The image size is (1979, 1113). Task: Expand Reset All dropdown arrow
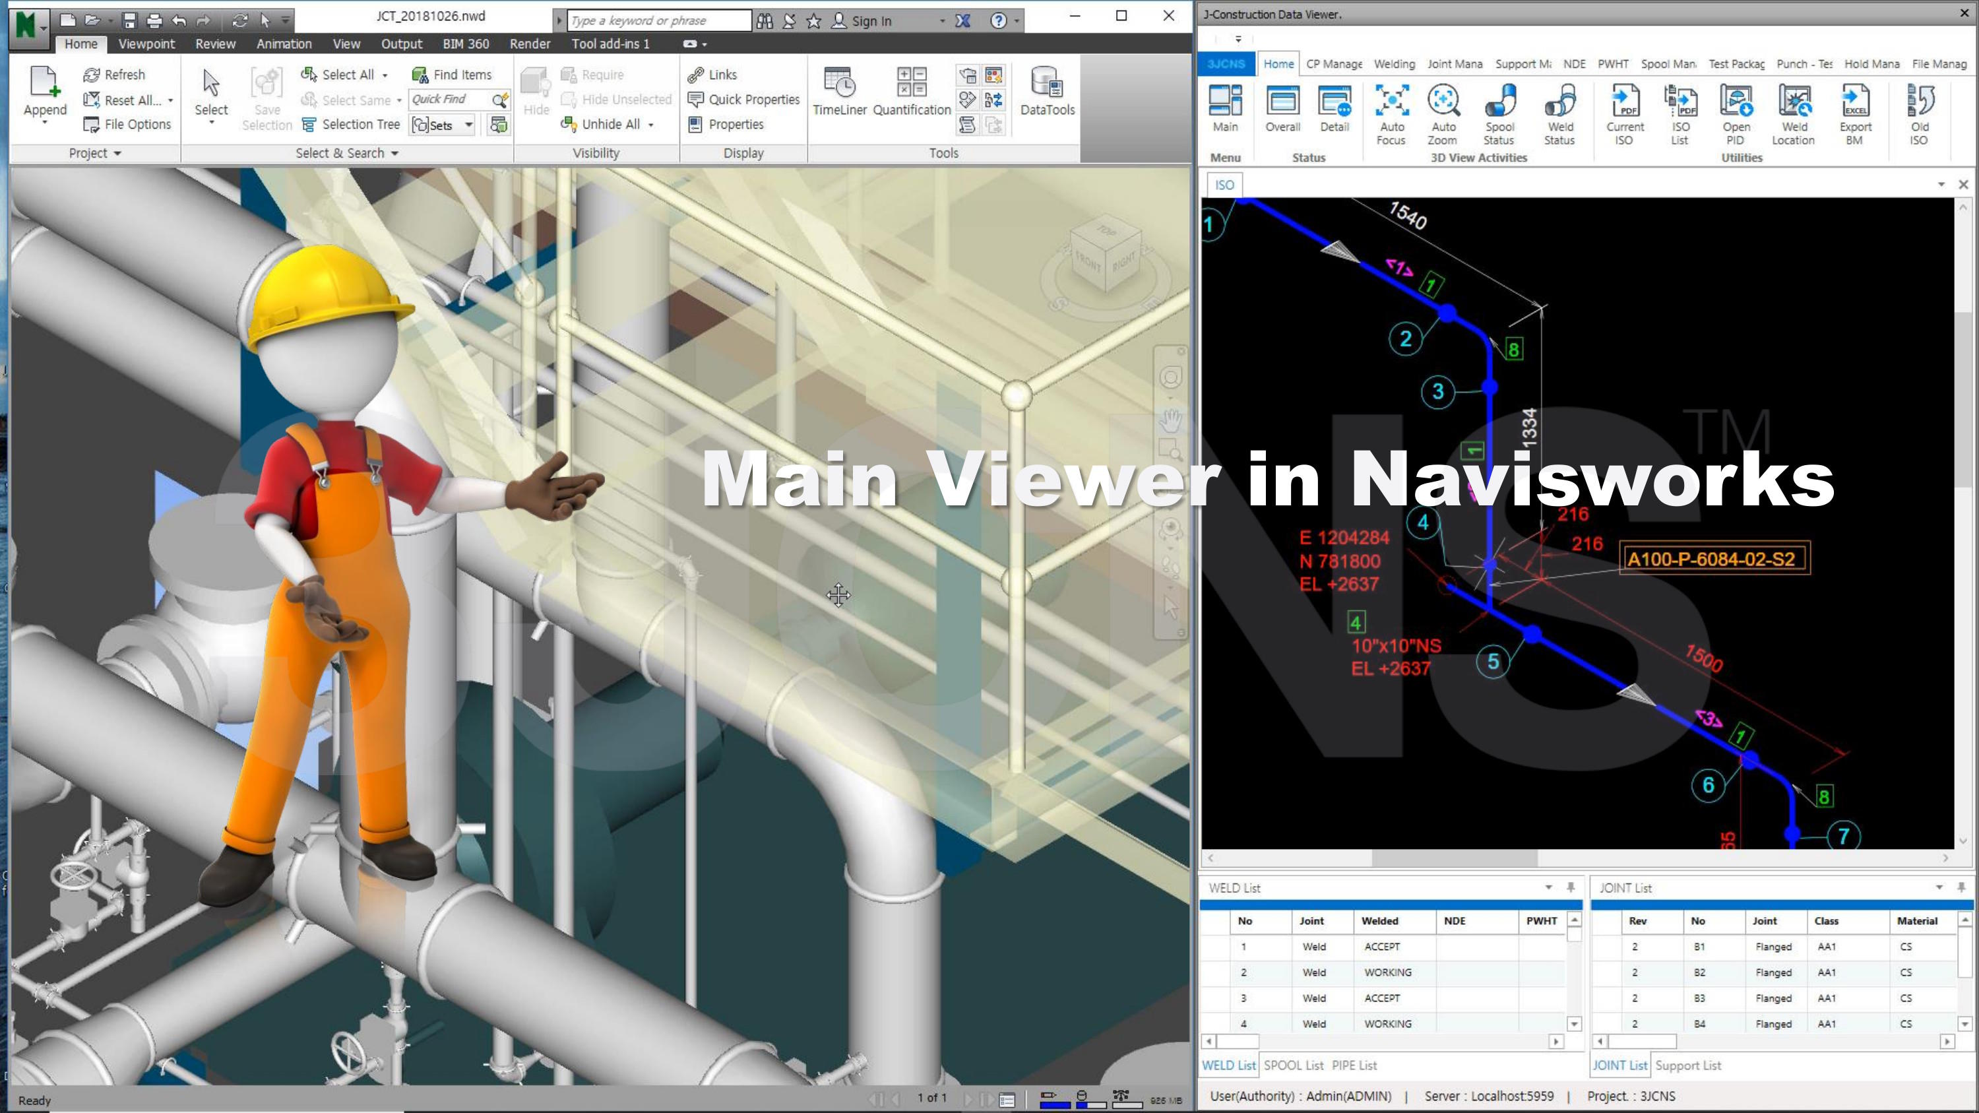point(171,101)
